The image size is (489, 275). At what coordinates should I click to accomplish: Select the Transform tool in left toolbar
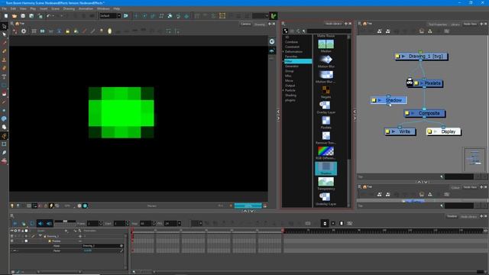pos(4,27)
